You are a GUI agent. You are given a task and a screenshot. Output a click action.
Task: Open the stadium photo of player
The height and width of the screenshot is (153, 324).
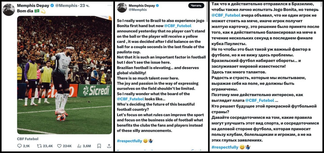(x=64, y=75)
